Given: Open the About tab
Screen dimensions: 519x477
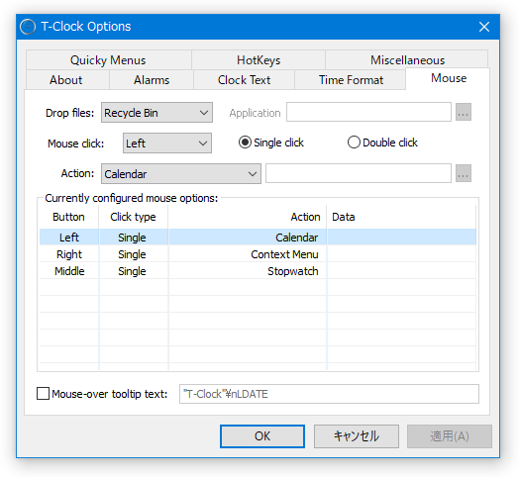Looking at the screenshot, I should [x=67, y=80].
